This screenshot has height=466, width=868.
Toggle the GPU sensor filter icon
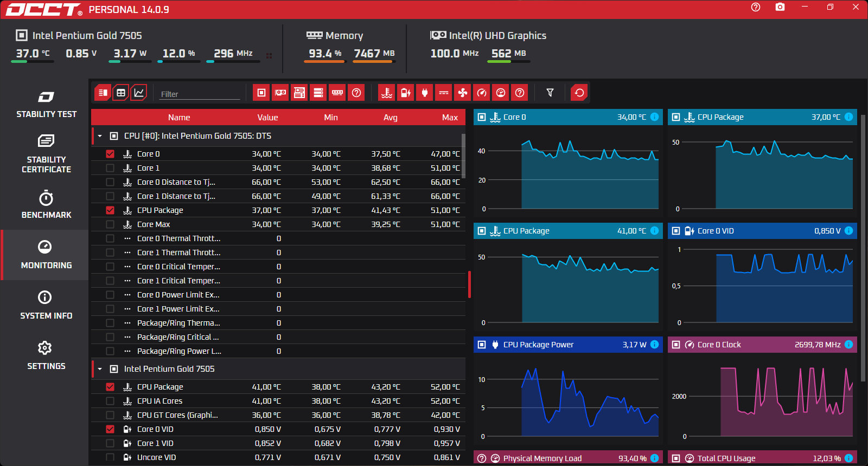pyautogui.click(x=280, y=93)
